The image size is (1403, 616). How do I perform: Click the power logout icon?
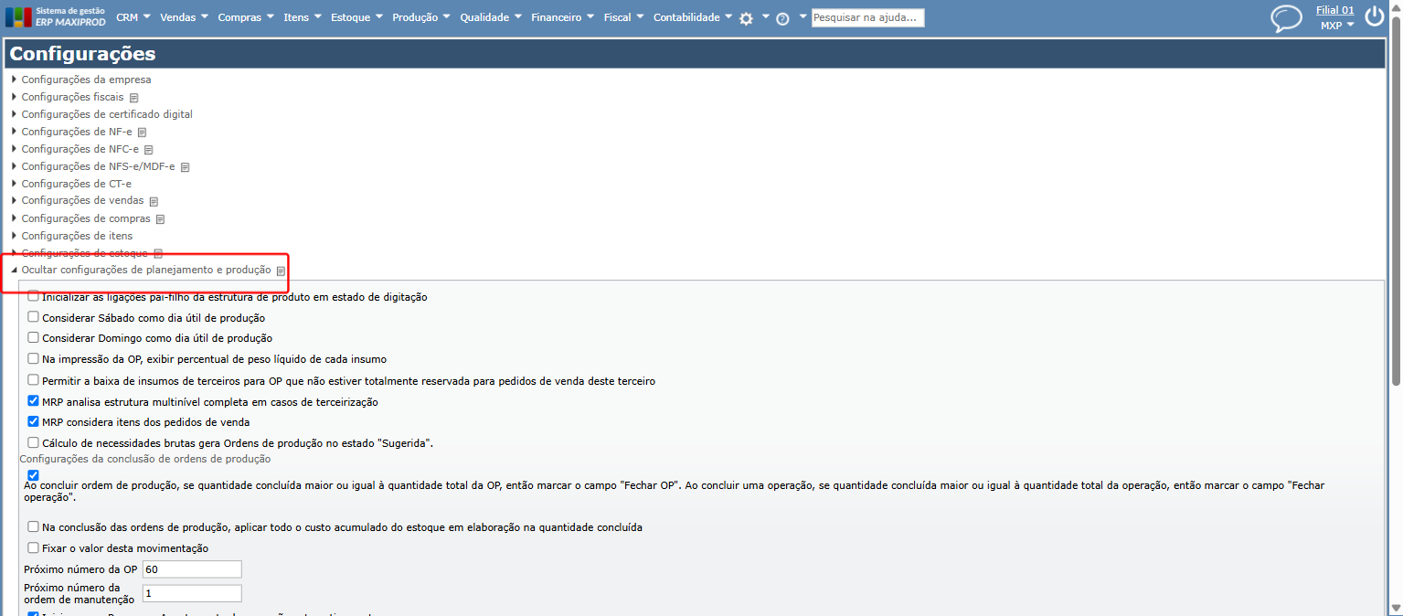pyautogui.click(x=1375, y=16)
